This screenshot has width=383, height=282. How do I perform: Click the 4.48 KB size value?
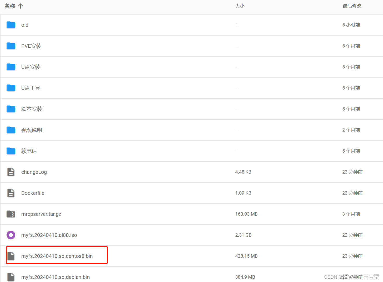(x=243, y=172)
